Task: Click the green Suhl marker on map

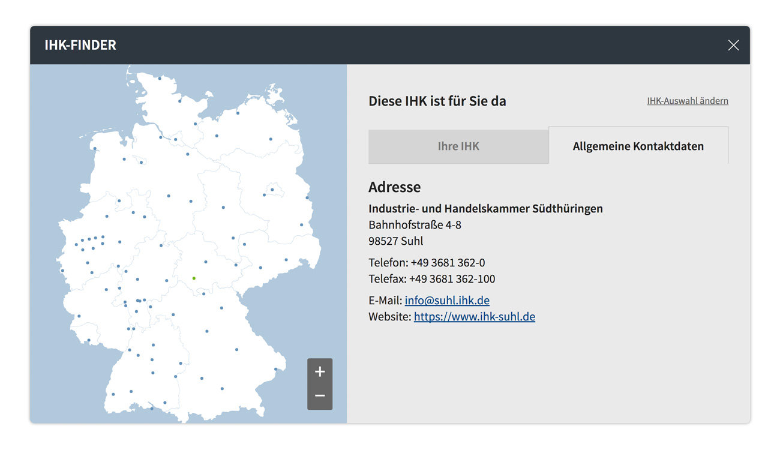Action: pos(194,278)
